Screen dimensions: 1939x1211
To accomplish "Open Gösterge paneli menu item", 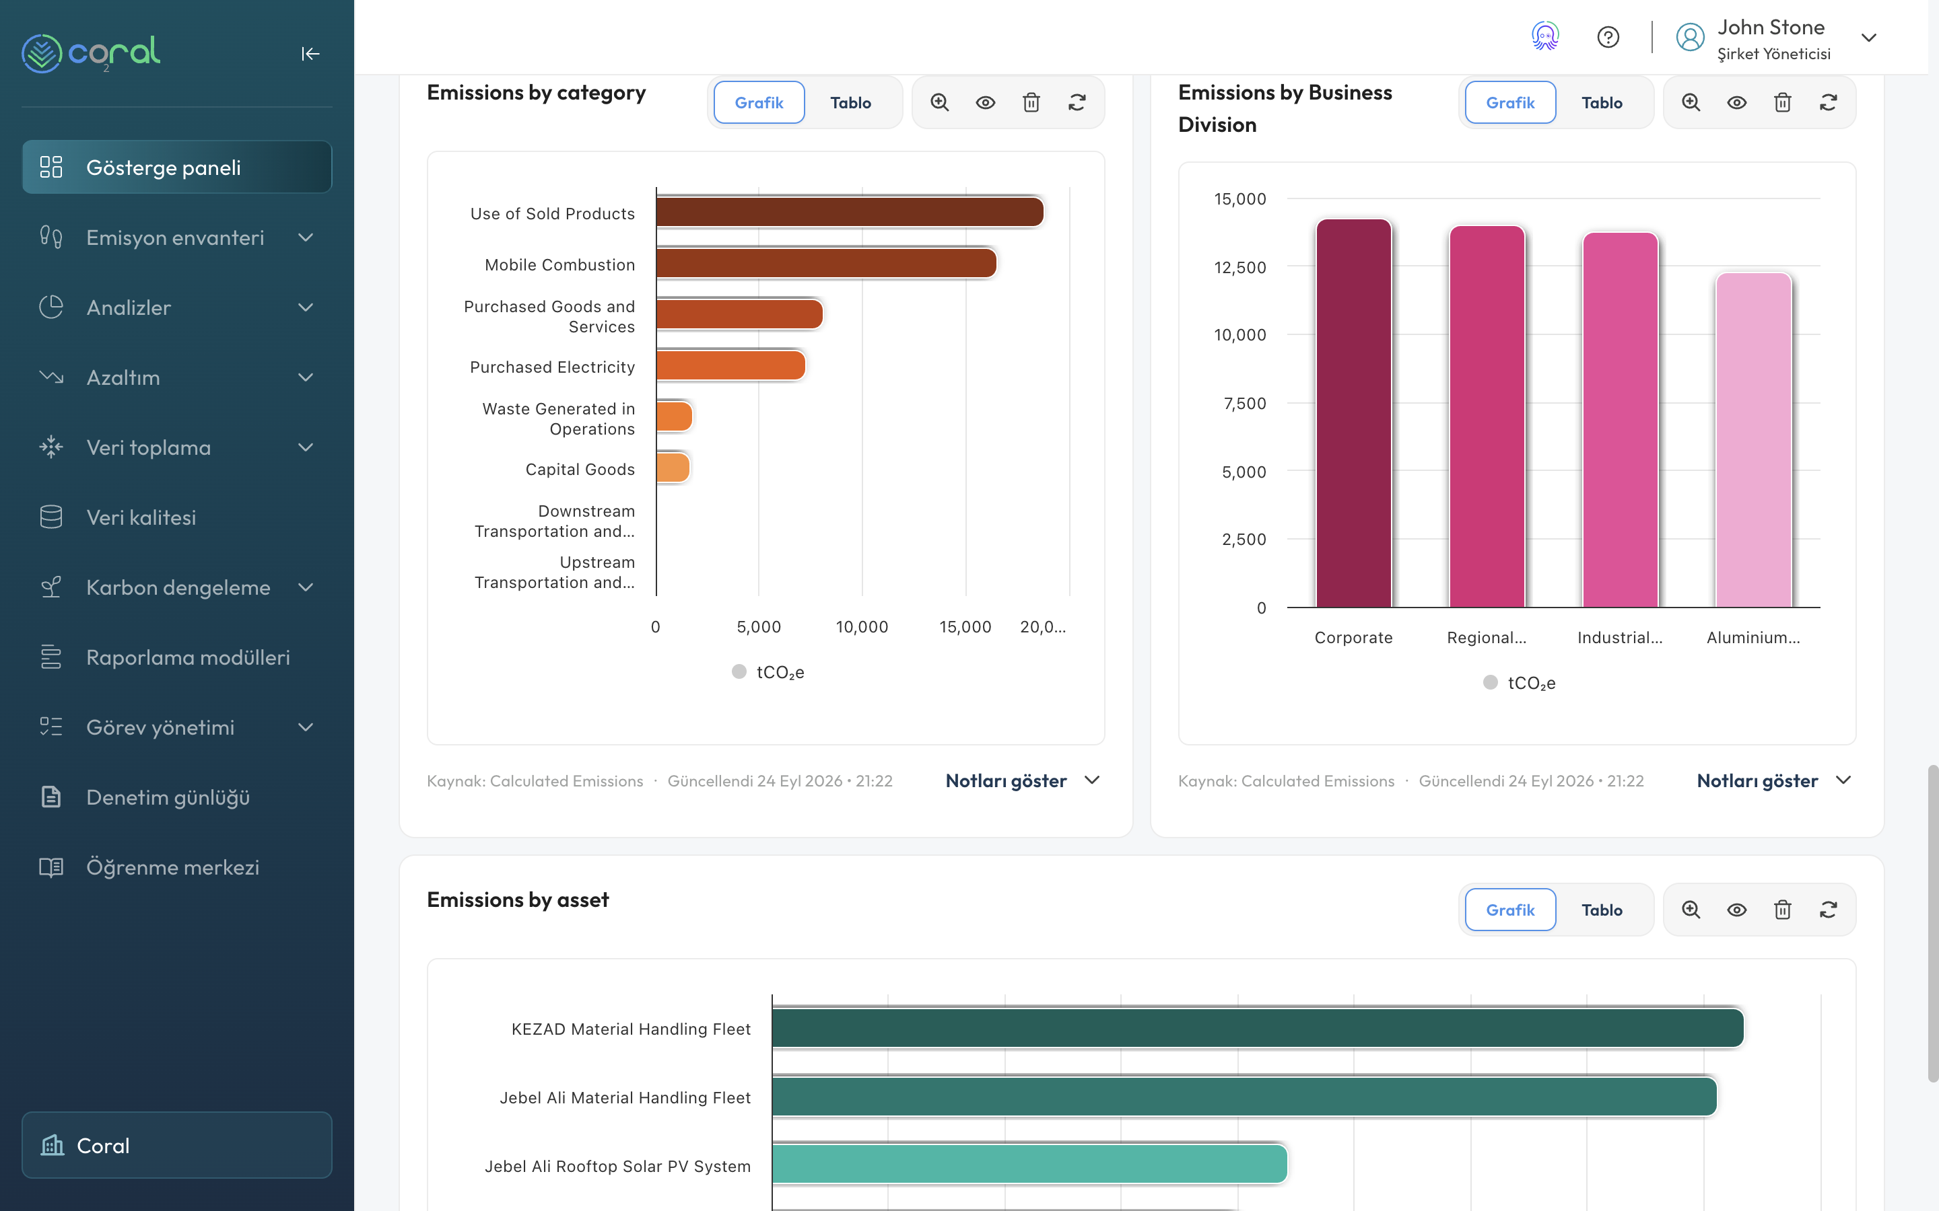I will (x=177, y=167).
